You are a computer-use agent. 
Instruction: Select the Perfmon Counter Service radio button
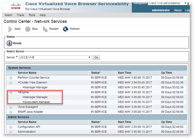[x=11, y=78]
